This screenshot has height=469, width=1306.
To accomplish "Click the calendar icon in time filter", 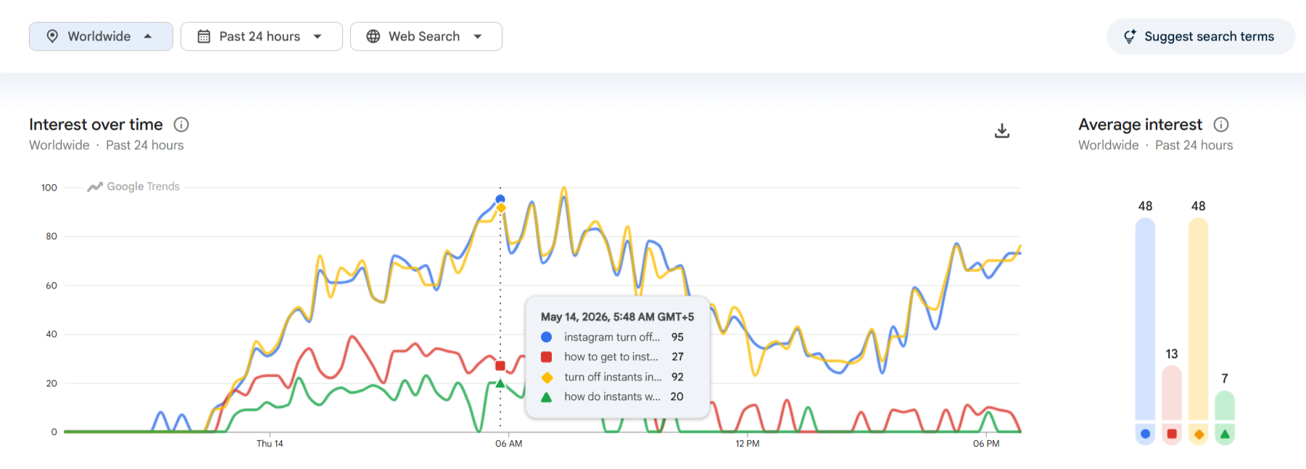I will pyautogui.click(x=204, y=36).
